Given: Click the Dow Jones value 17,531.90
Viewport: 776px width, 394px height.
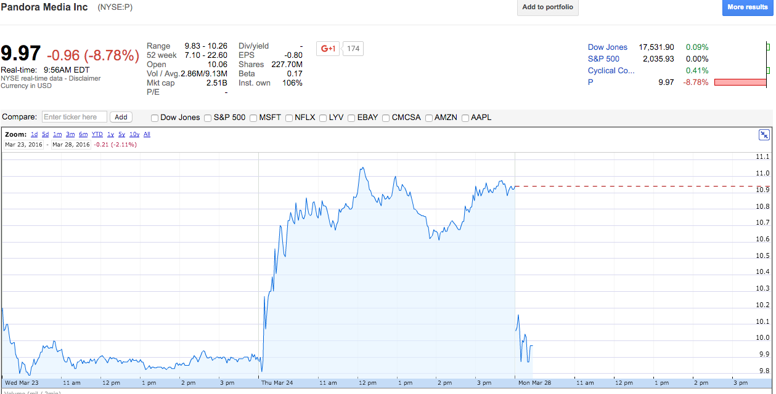Looking at the screenshot, I should click(656, 47).
